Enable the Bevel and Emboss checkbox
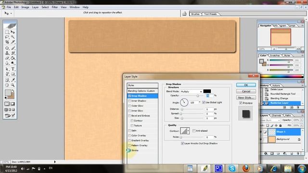Image resolution: width=308 pixels, height=173 pixels. [129, 116]
